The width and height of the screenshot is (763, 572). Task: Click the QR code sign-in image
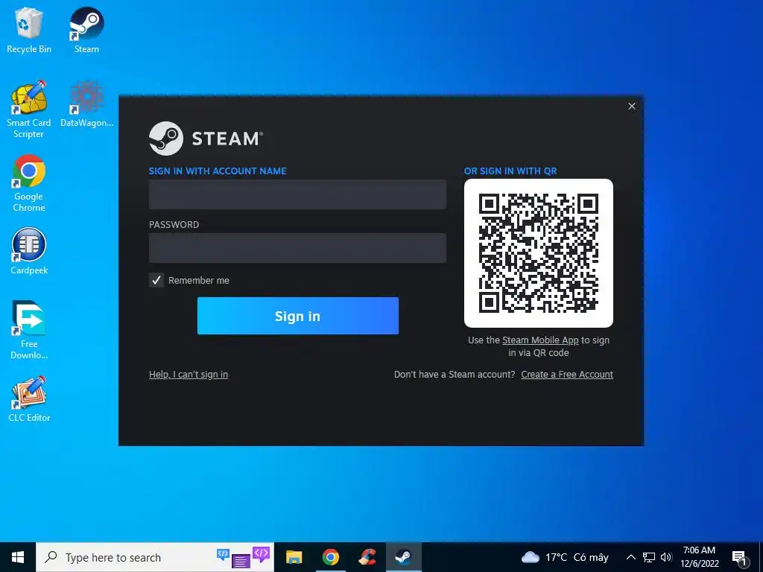pyautogui.click(x=538, y=253)
